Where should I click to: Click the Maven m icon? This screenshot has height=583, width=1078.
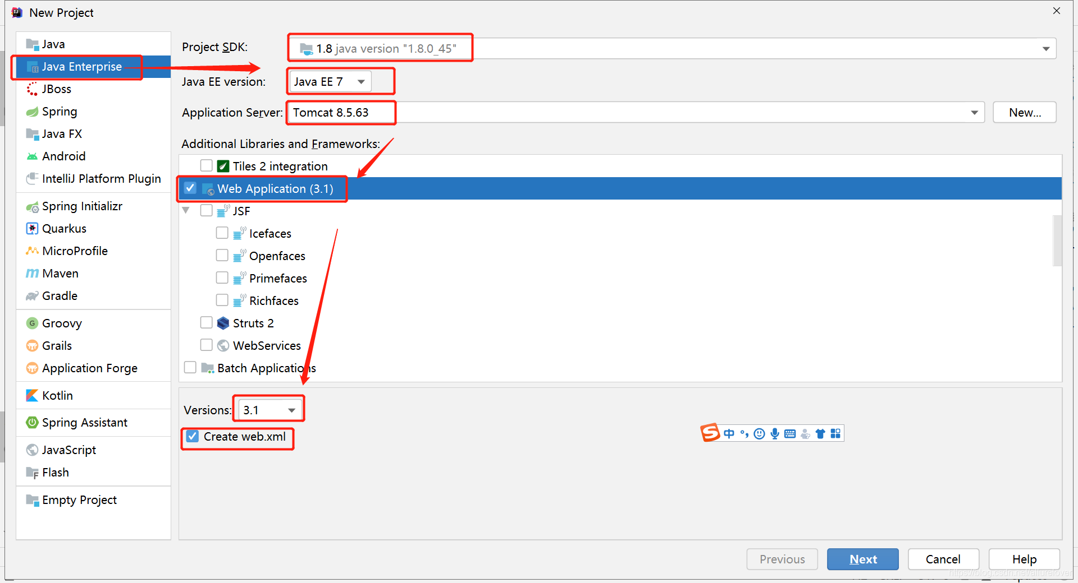pyautogui.click(x=32, y=274)
